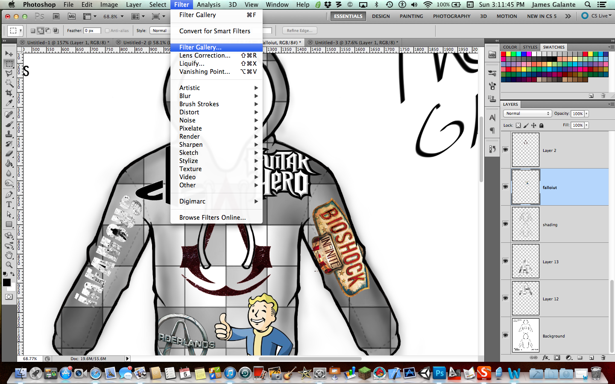Pick the magenta swatch in top row

tap(529, 54)
